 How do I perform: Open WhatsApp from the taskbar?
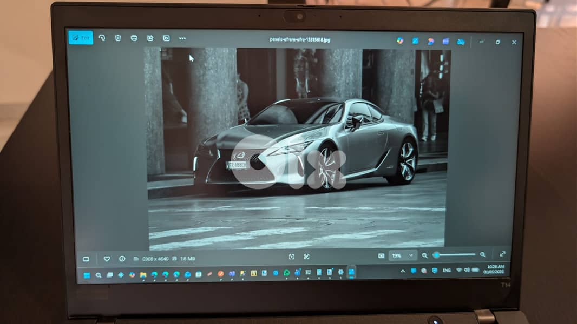coord(287,273)
